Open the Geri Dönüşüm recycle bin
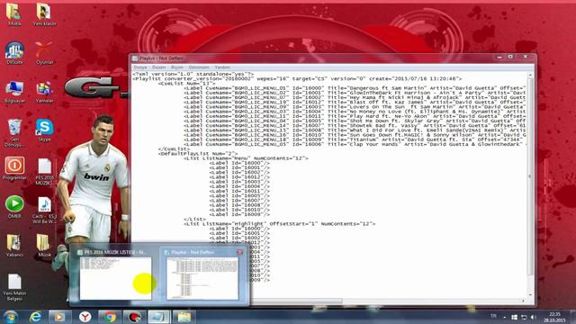This screenshot has height=324, width=576. point(14,132)
